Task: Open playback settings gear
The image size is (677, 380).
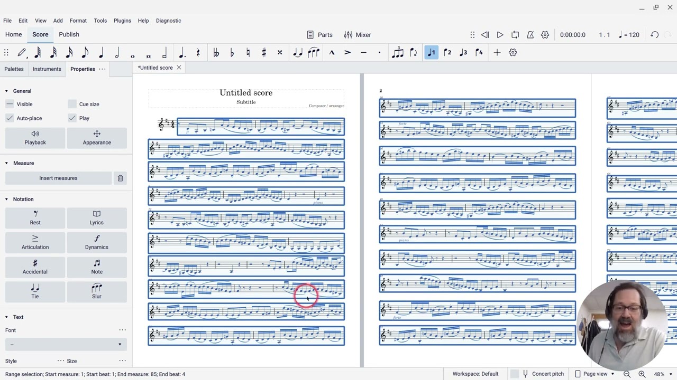Action: (x=545, y=35)
